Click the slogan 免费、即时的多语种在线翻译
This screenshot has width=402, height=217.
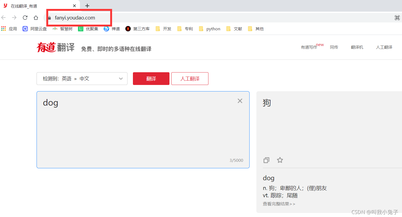(x=116, y=49)
